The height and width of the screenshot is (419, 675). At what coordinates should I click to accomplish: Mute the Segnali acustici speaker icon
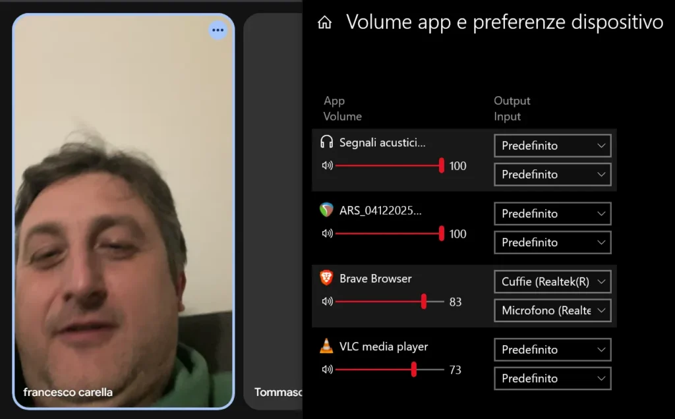(x=327, y=165)
